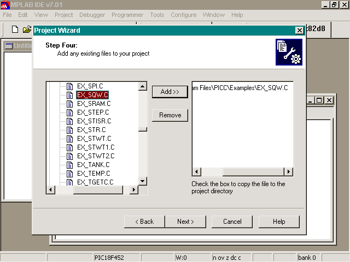Select EX_STEP.C in the file list
The width and height of the screenshot is (350, 262).
[x=93, y=112]
